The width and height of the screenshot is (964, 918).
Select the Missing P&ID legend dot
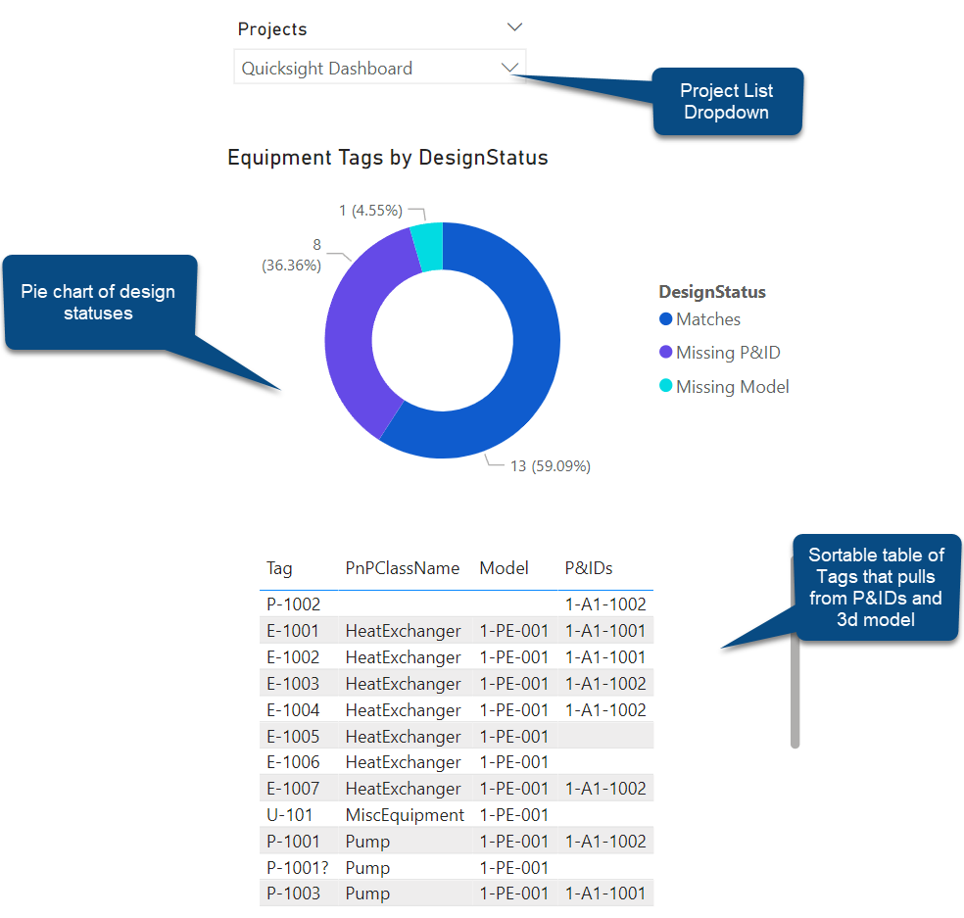point(666,353)
